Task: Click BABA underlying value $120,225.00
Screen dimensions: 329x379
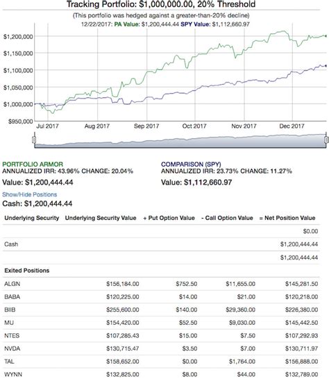Action: point(123,297)
